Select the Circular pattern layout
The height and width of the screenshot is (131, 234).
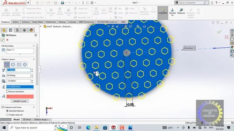pyautogui.click(x=13, y=65)
